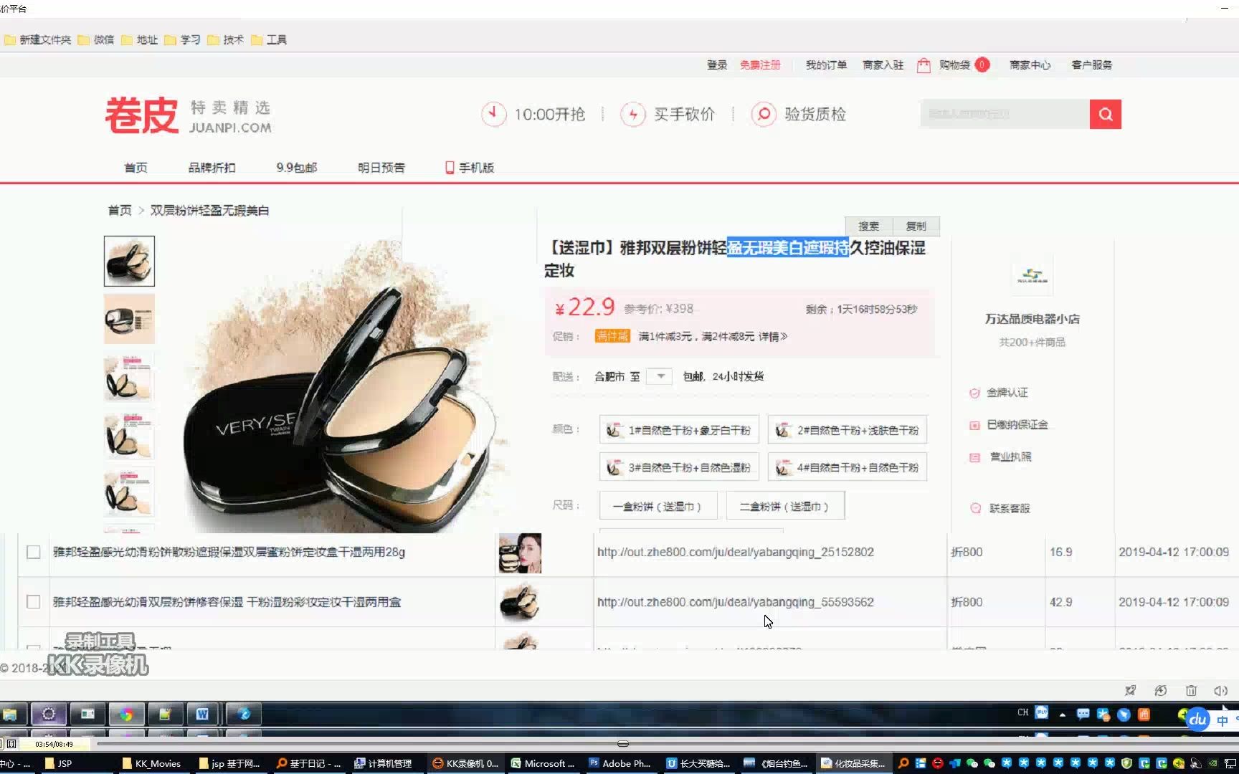Viewport: 1239px width, 774px height.
Task: Click the 复制 copy button near the title
Action: click(x=916, y=226)
